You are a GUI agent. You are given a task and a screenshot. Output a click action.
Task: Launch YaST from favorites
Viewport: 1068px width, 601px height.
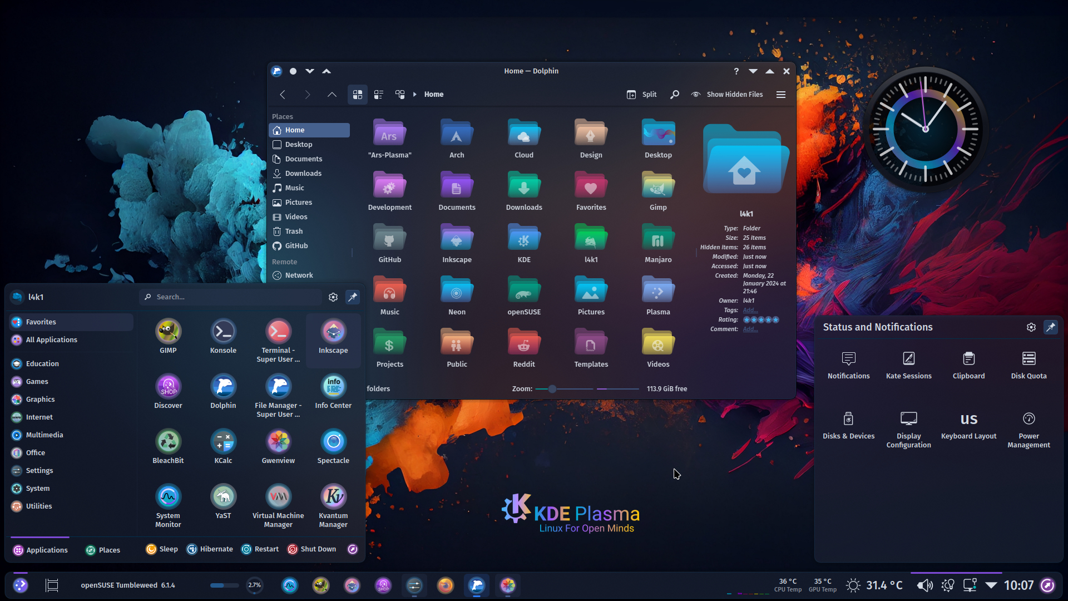223,497
